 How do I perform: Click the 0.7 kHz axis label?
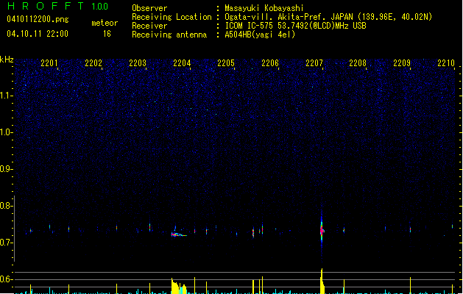pyautogui.click(x=6, y=243)
